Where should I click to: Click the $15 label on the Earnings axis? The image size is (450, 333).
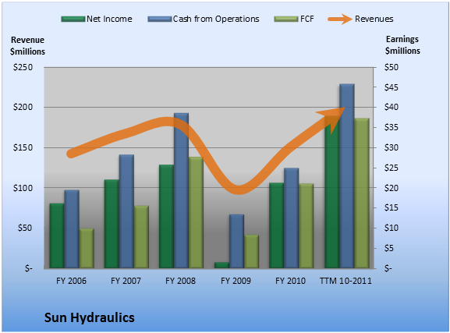click(392, 208)
